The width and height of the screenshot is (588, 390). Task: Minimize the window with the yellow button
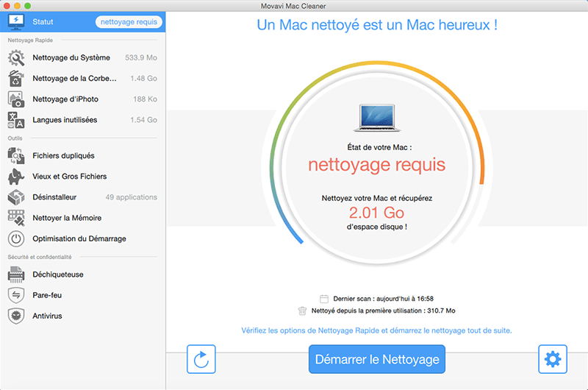pos(17,6)
